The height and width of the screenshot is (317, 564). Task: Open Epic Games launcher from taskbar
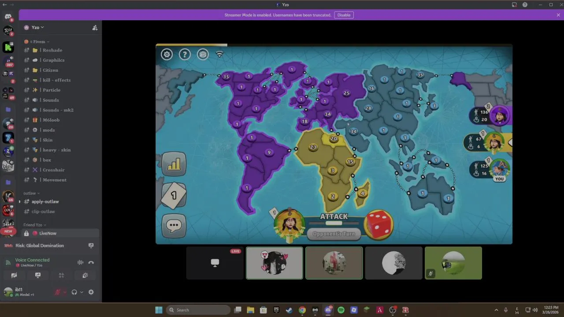[x=276, y=310]
